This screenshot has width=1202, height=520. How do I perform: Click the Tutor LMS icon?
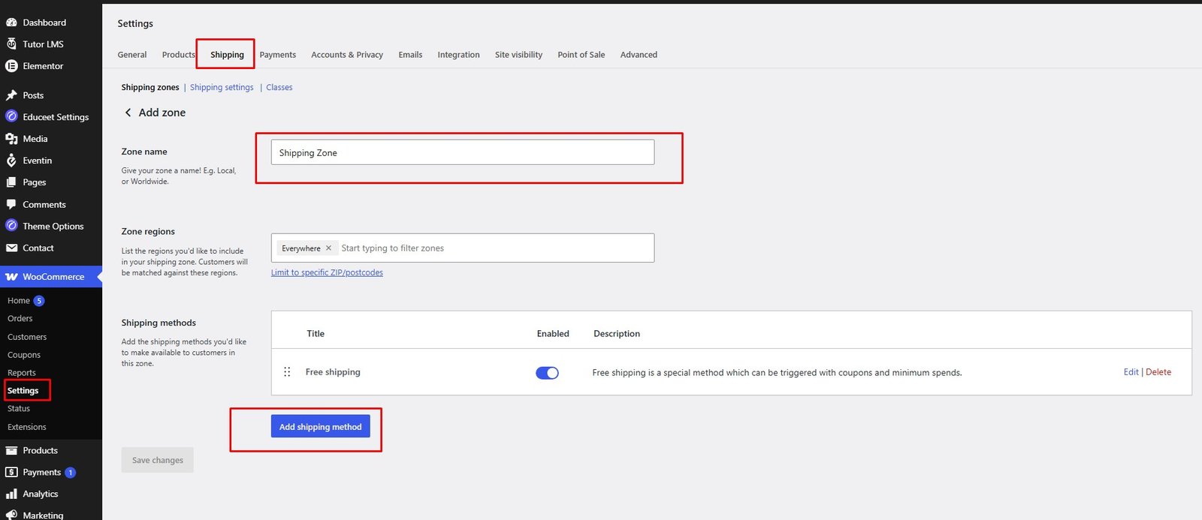pyautogui.click(x=11, y=44)
